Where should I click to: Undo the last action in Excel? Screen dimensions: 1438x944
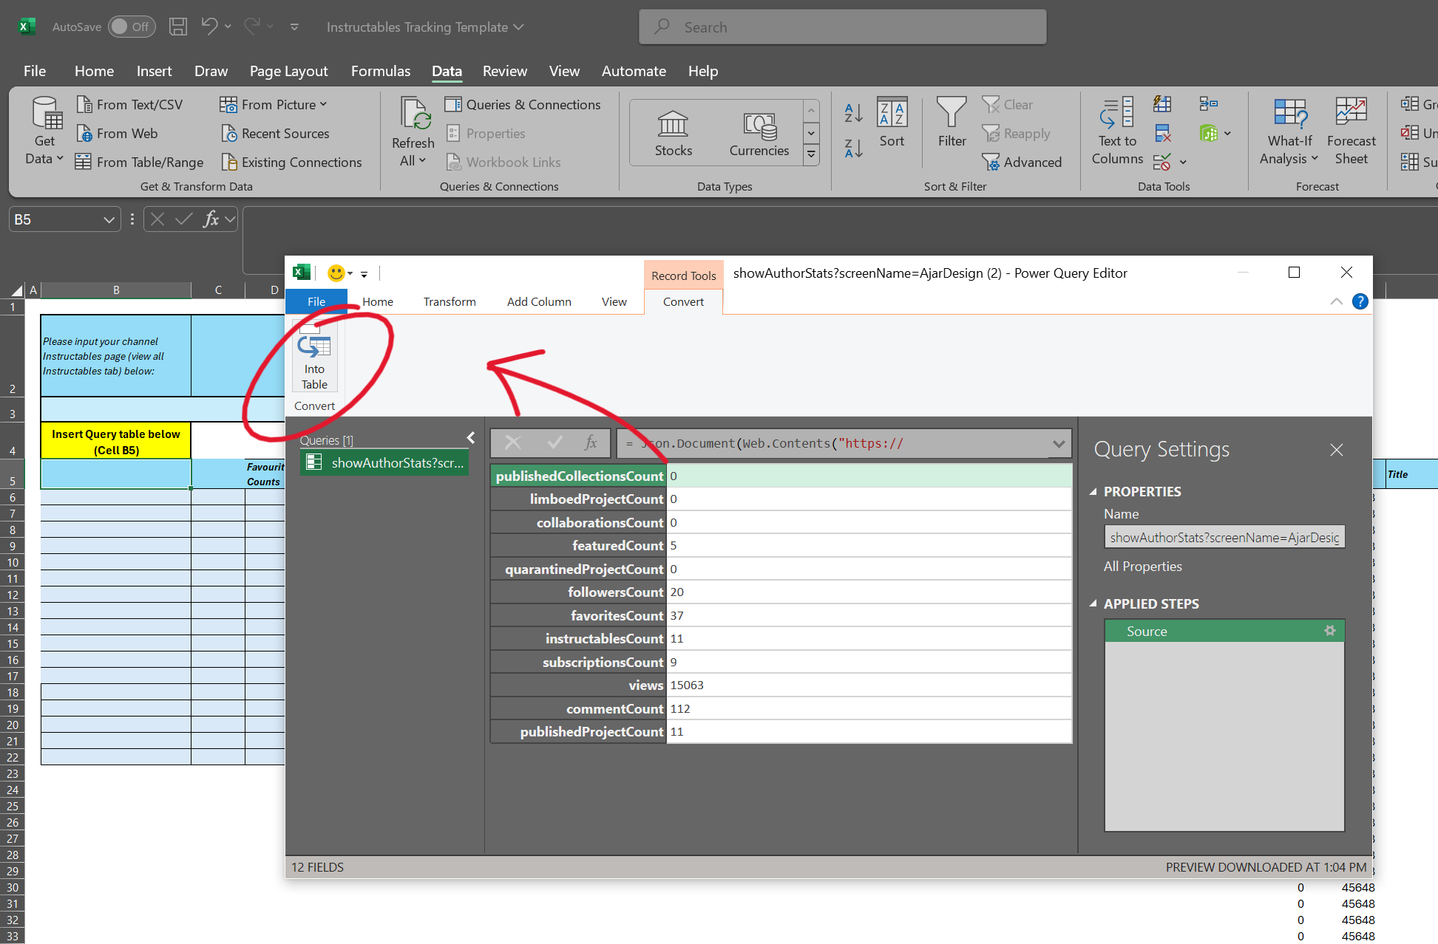tap(210, 27)
